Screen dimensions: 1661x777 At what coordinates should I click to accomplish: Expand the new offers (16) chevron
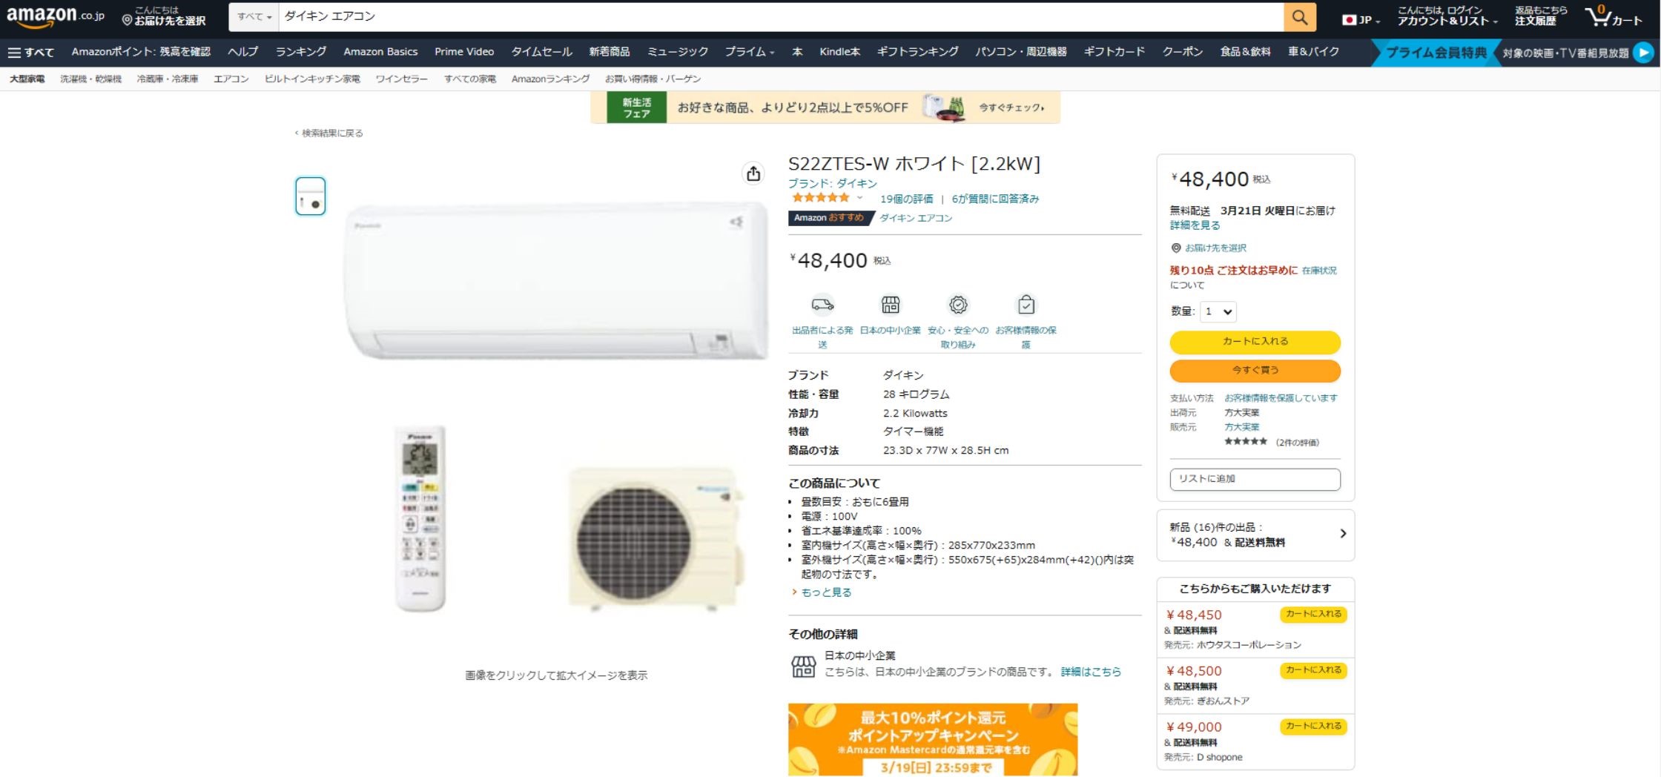tap(1343, 534)
